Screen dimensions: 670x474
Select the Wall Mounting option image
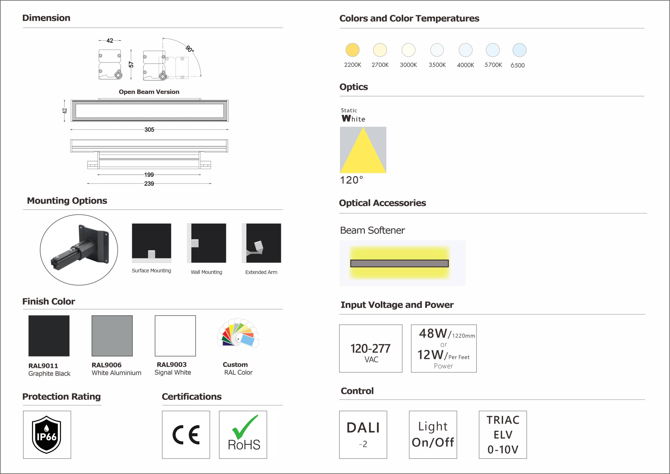pos(206,243)
